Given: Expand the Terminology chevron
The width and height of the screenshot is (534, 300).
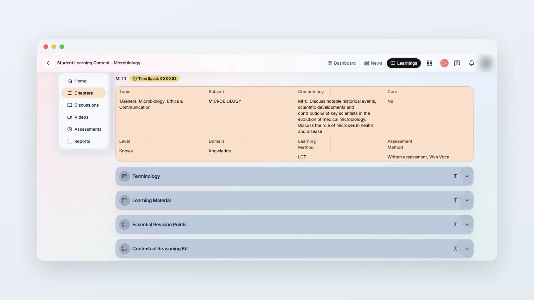Looking at the screenshot, I should point(467,176).
